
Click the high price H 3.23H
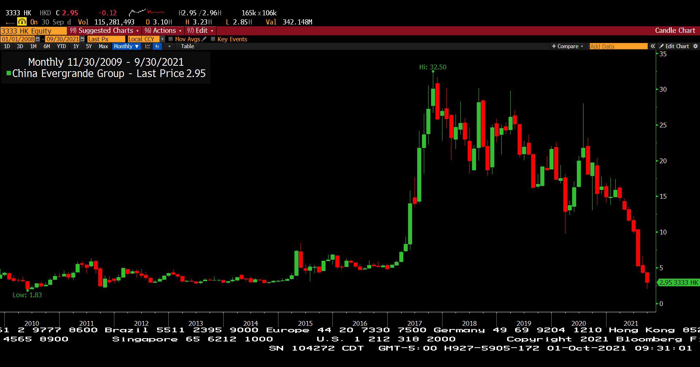pos(199,22)
